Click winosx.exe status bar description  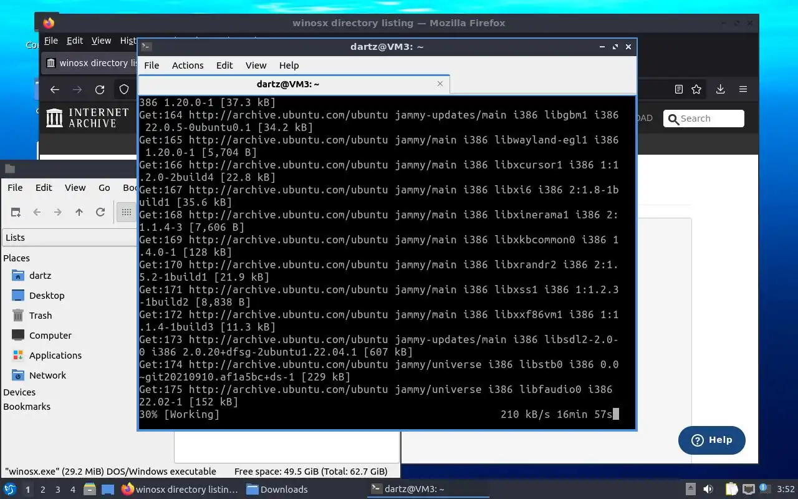111,472
